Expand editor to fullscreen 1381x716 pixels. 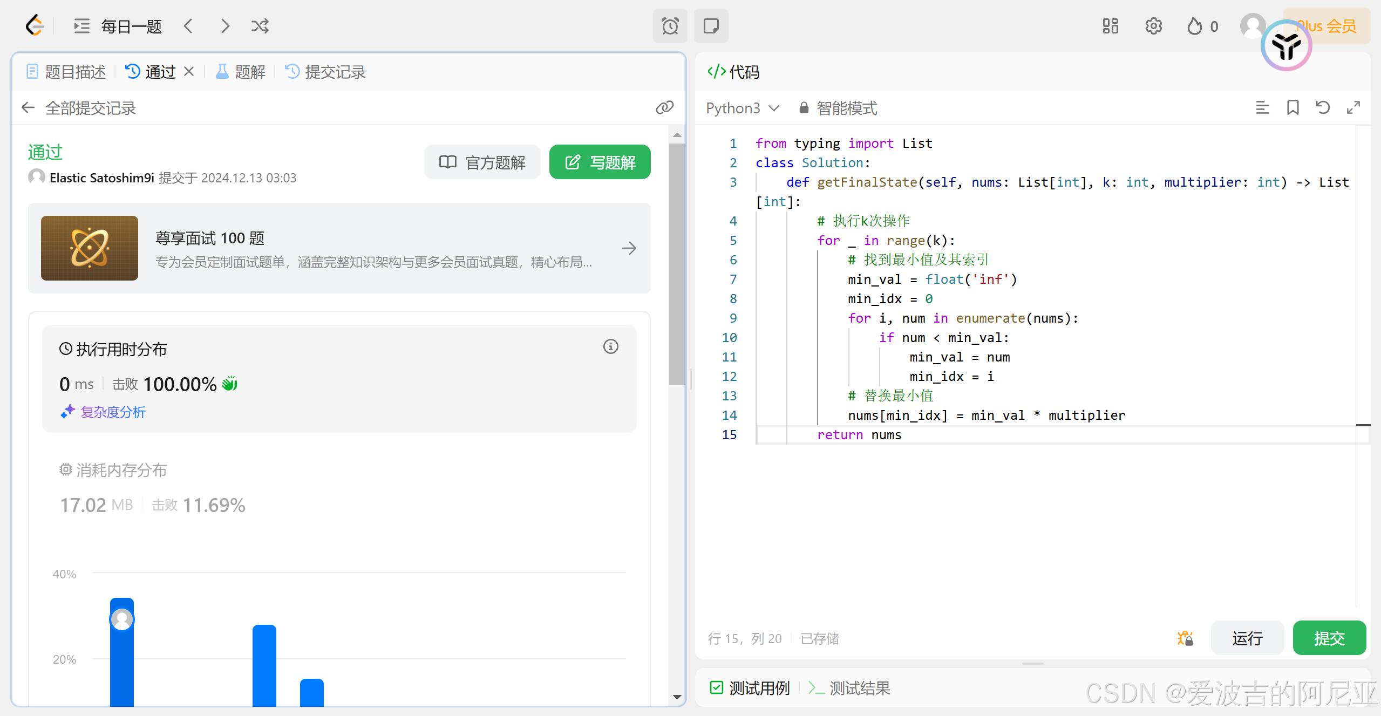(1353, 107)
